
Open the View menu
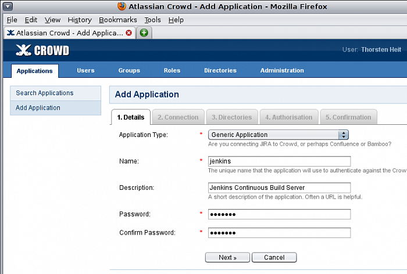pos(52,20)
